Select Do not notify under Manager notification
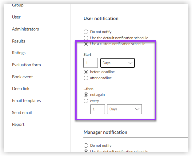The width and height of the screenshot is (192, 156). click(86, 146)
